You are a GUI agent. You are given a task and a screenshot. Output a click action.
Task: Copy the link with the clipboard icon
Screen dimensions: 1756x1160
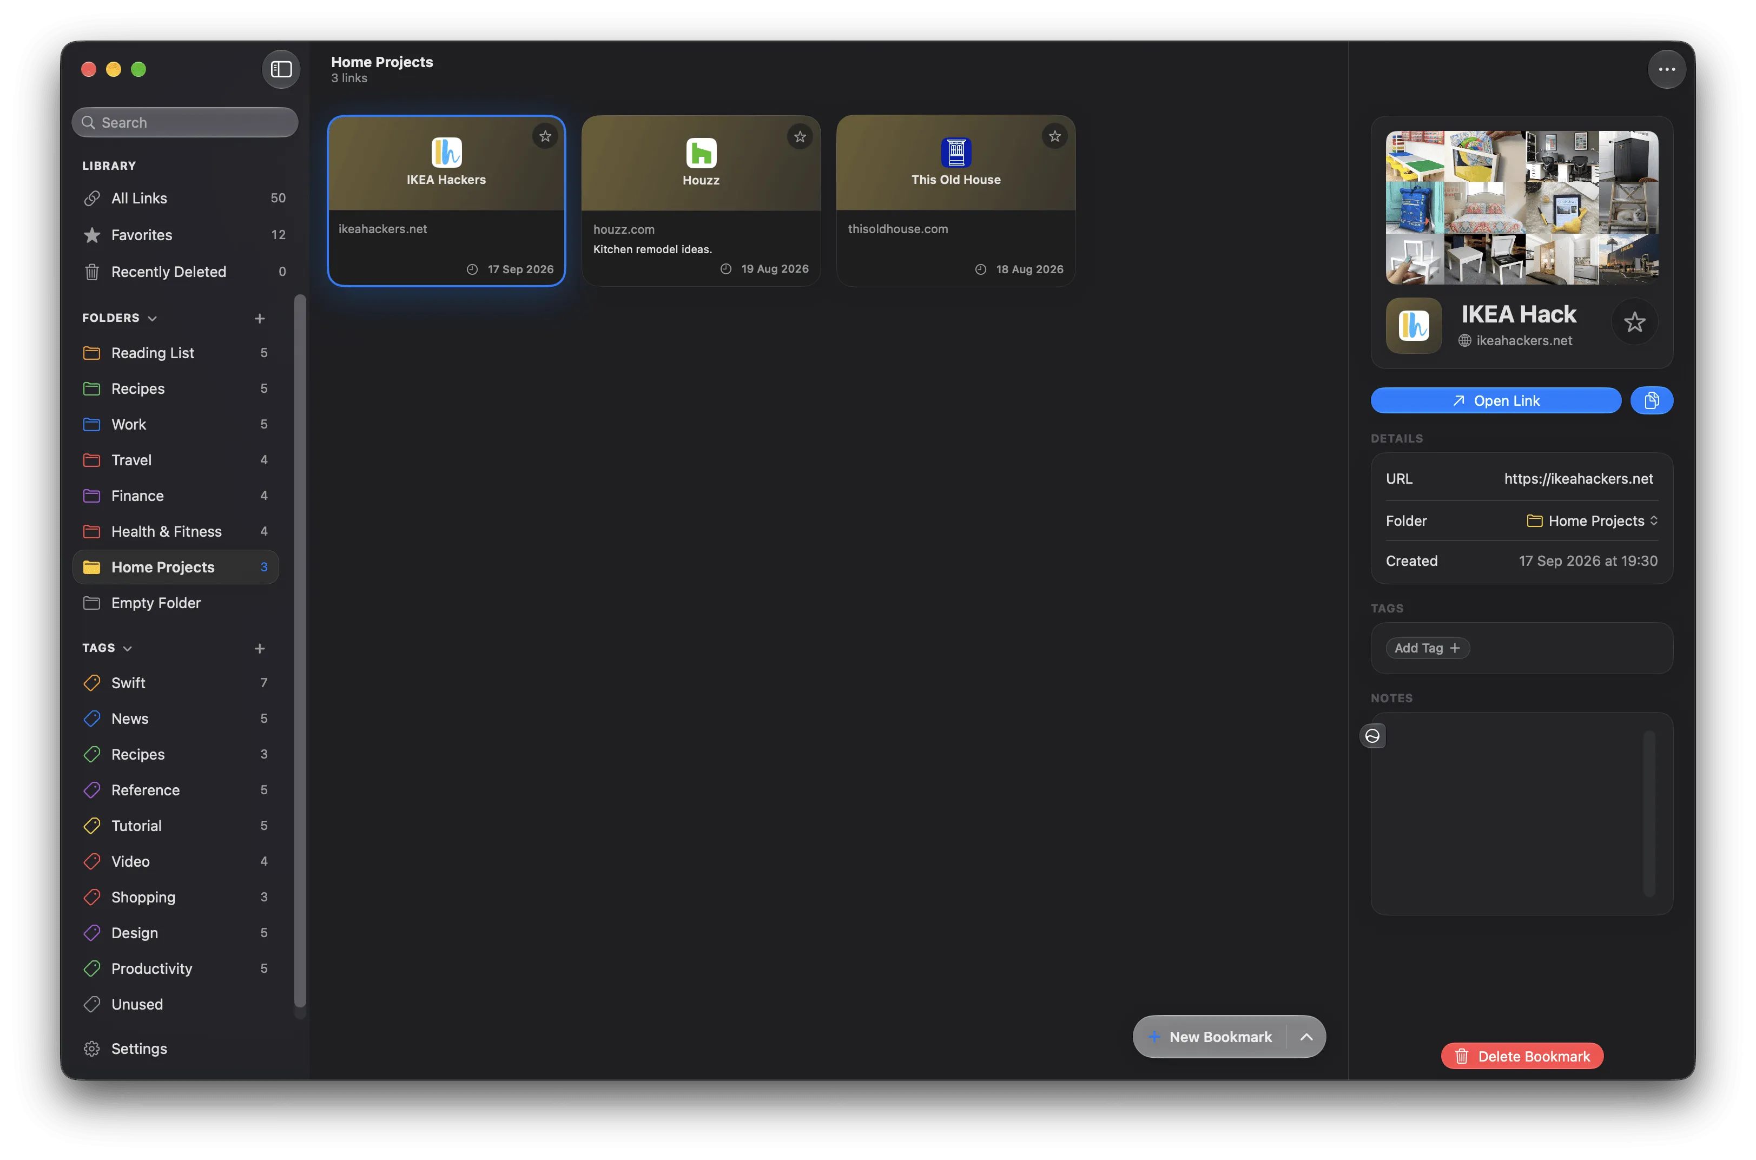point(1652,400)
